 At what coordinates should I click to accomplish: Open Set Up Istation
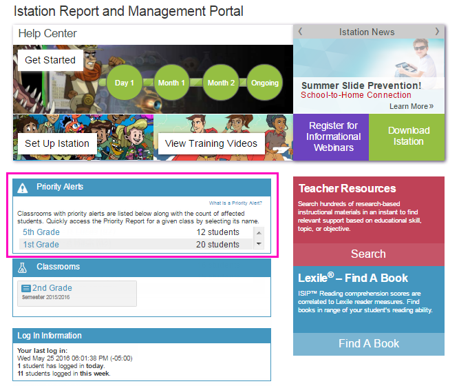[x=57, y=143]
